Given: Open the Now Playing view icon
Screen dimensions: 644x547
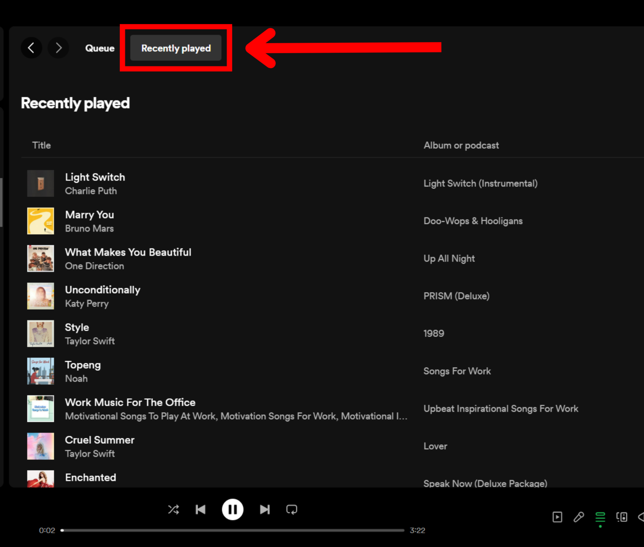Looking at the screenshot, I should (x=557, y=517).
